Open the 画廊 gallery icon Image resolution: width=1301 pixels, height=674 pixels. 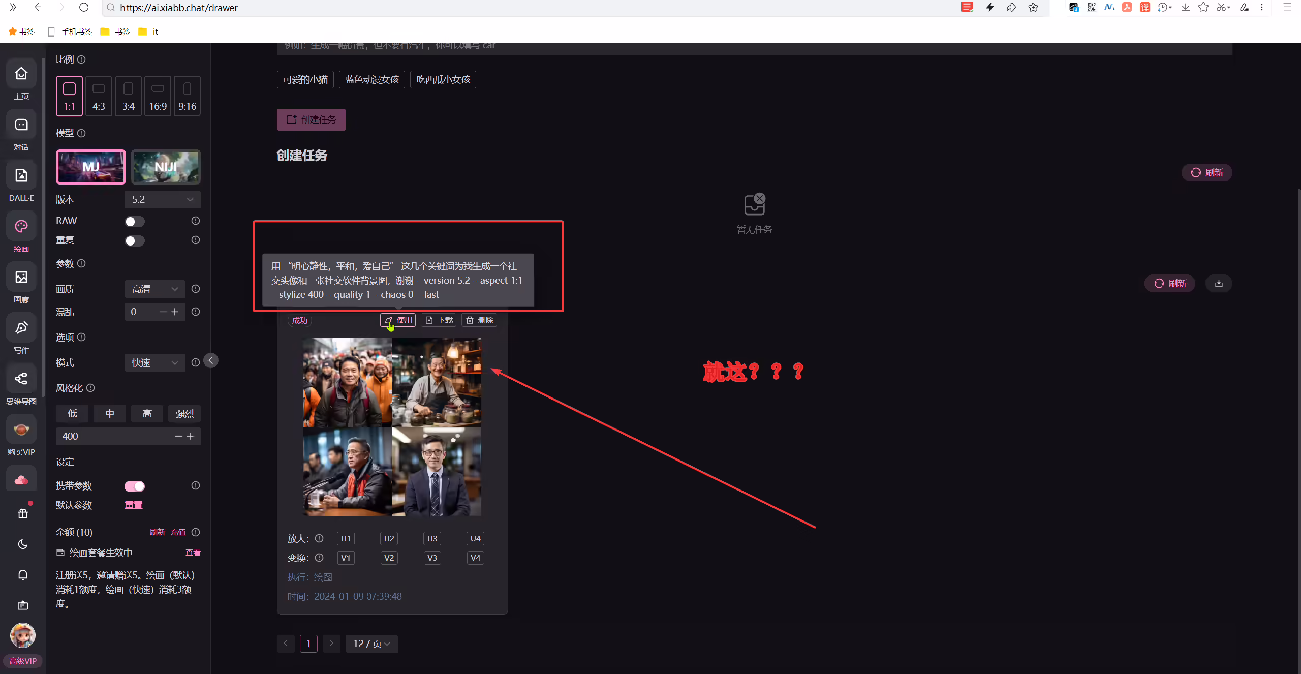tap(21, 277)
